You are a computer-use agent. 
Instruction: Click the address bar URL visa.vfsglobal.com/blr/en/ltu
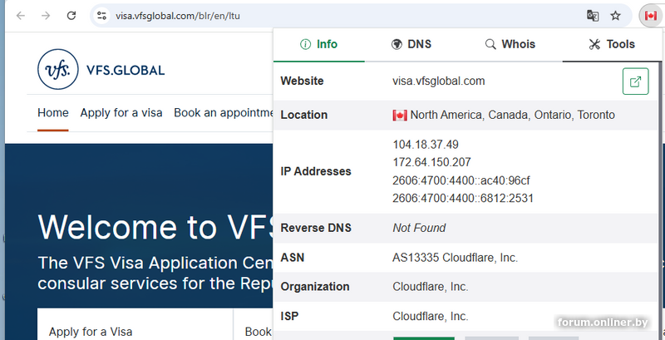(178, 16)
